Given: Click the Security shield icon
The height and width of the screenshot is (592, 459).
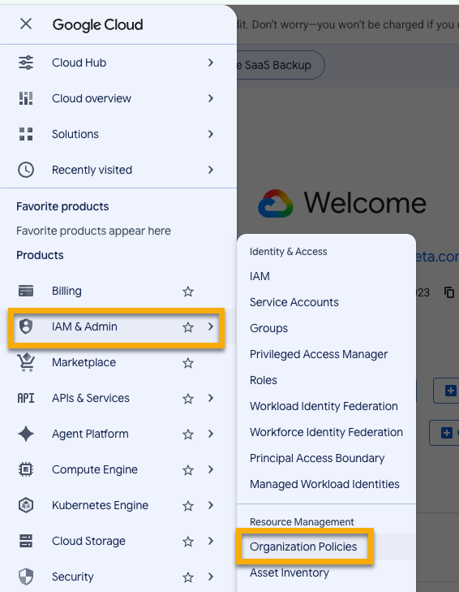Looking at the screenshot, I should point(26,577).
